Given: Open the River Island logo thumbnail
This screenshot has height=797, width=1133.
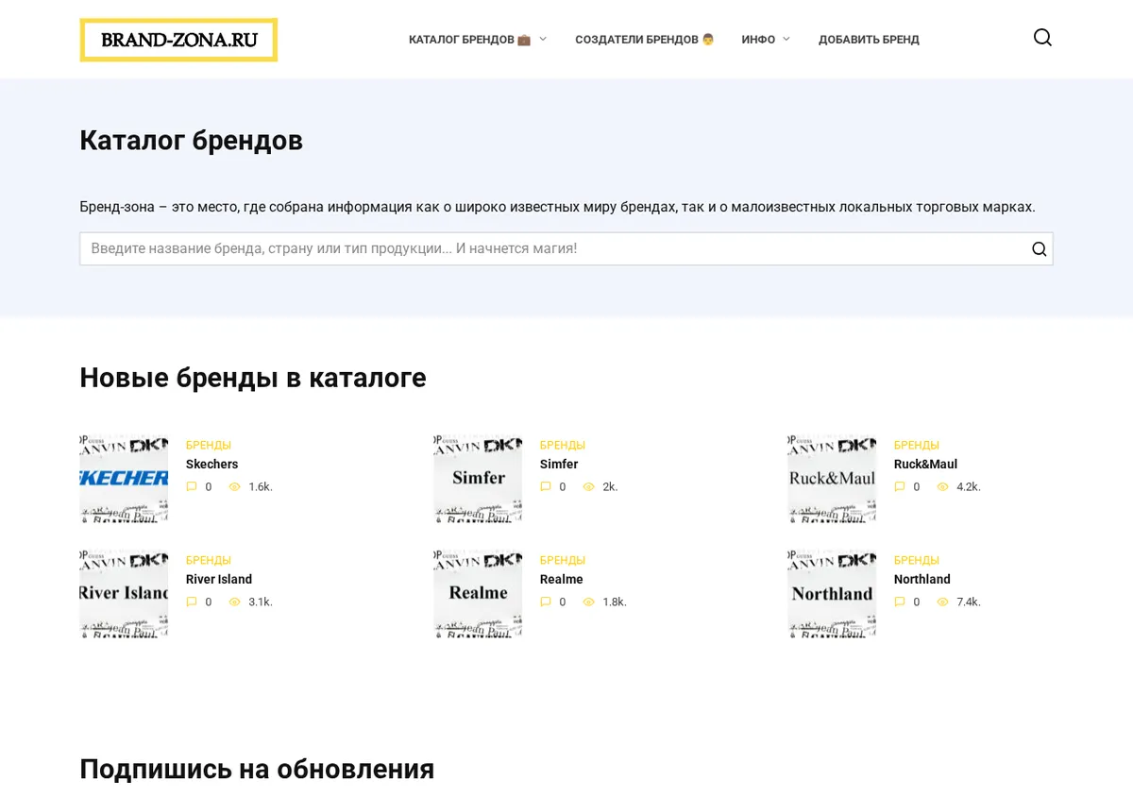Looking at the screenshot, I should (124, 594).
